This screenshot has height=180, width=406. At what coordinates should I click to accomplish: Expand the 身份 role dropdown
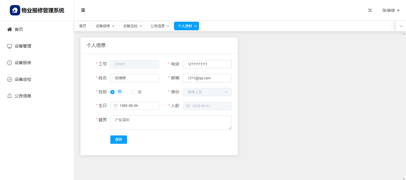207,92
